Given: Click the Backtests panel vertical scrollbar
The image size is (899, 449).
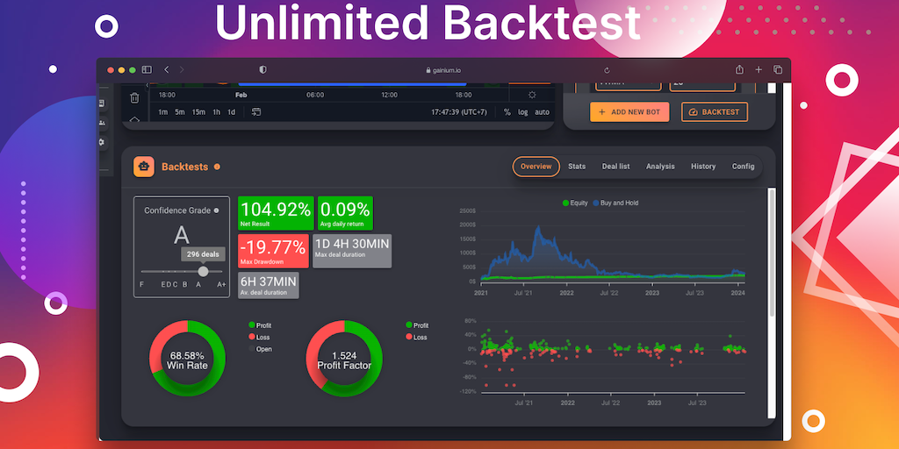Looking at the screenshot, I should click(771, 252).
